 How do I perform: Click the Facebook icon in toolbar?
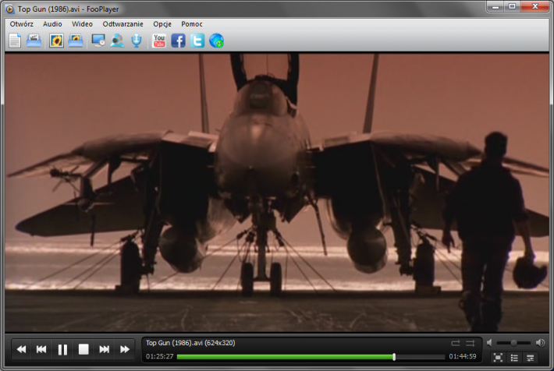(x=178, y=41)
